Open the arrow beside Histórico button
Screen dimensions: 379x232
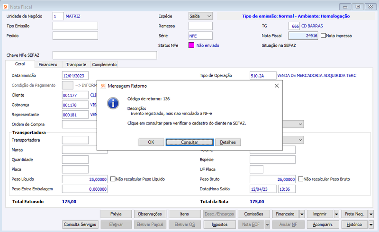371,224
